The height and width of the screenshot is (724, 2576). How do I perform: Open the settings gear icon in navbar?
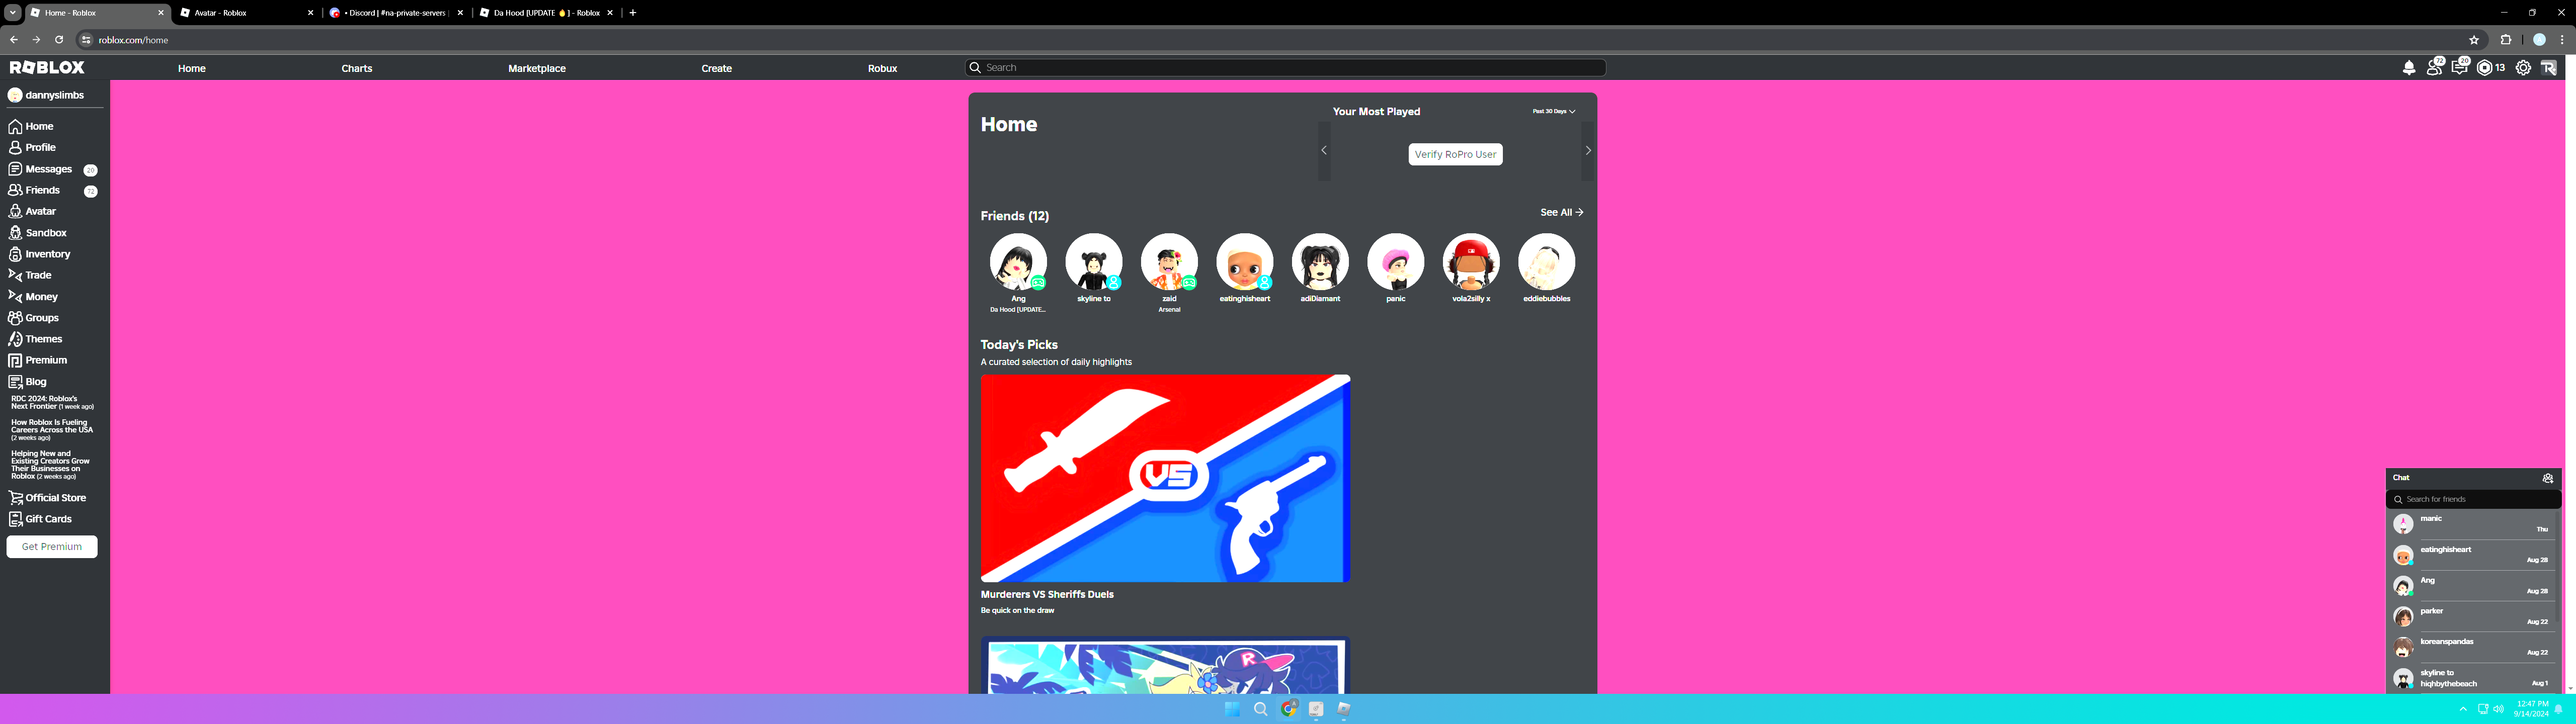click(x=2523, y=68)
